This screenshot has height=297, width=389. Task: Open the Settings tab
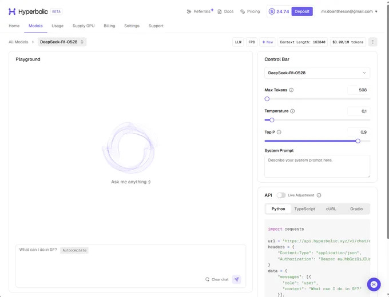pos(132,26)
